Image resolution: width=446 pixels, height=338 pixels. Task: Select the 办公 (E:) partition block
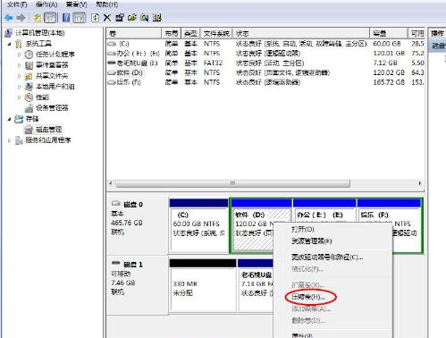[324, 215]
